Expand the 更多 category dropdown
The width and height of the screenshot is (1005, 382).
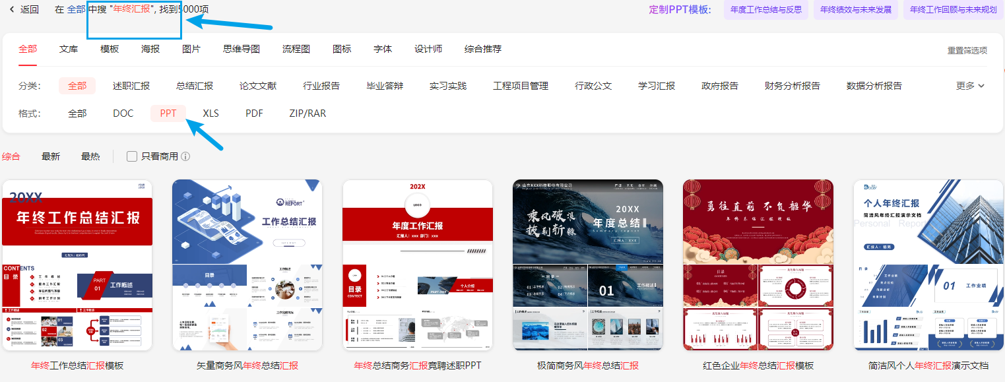pos(970,86)
